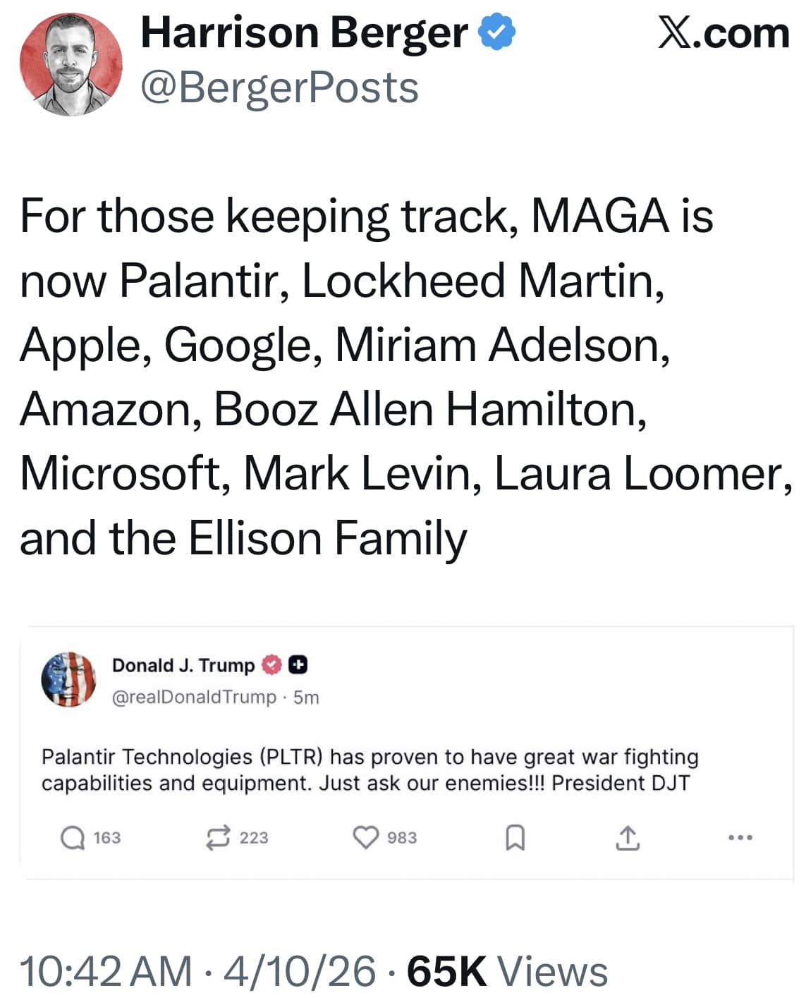Open the three-dot more options menu
806x998 pixels.
click(x=740, y=838)
